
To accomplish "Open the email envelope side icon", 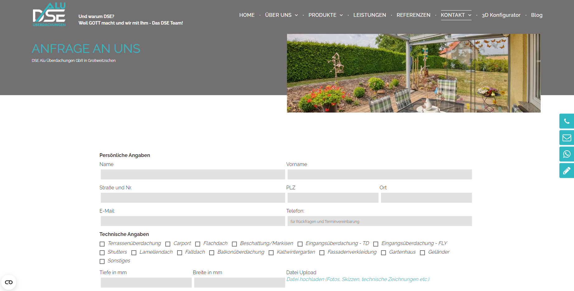I will click(567, 138).
